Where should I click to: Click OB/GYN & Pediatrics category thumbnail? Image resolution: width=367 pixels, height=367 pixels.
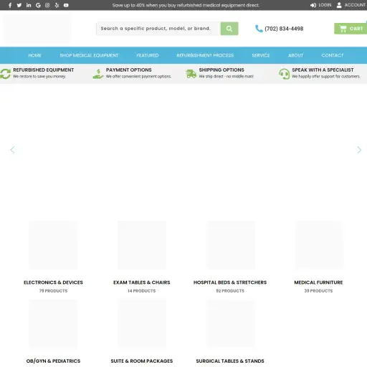[53, 324]
